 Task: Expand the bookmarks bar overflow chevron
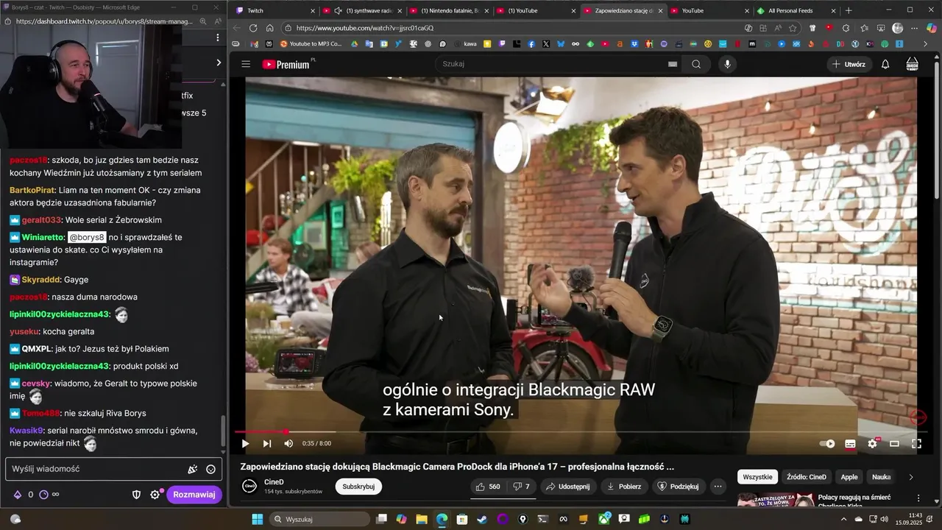[x=926, y=44]
